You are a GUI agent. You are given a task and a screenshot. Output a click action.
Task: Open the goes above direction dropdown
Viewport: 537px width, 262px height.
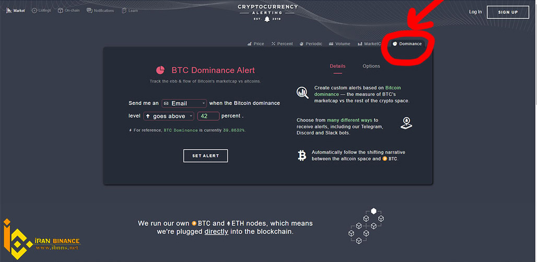[x=169, y=116]
